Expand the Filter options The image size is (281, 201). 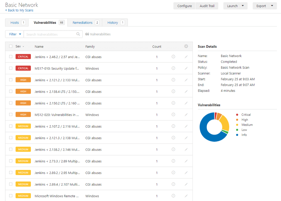[14, 34]
